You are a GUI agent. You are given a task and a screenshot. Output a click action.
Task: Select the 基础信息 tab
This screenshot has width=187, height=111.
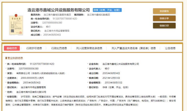tap(12, 48)
